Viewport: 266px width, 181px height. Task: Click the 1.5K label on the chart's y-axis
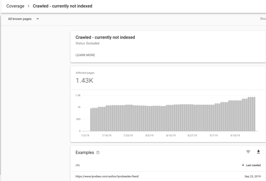tap(78, 95)
